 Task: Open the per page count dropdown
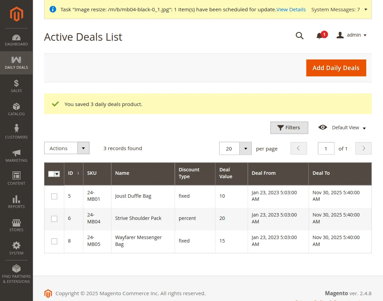pos(245,148)
